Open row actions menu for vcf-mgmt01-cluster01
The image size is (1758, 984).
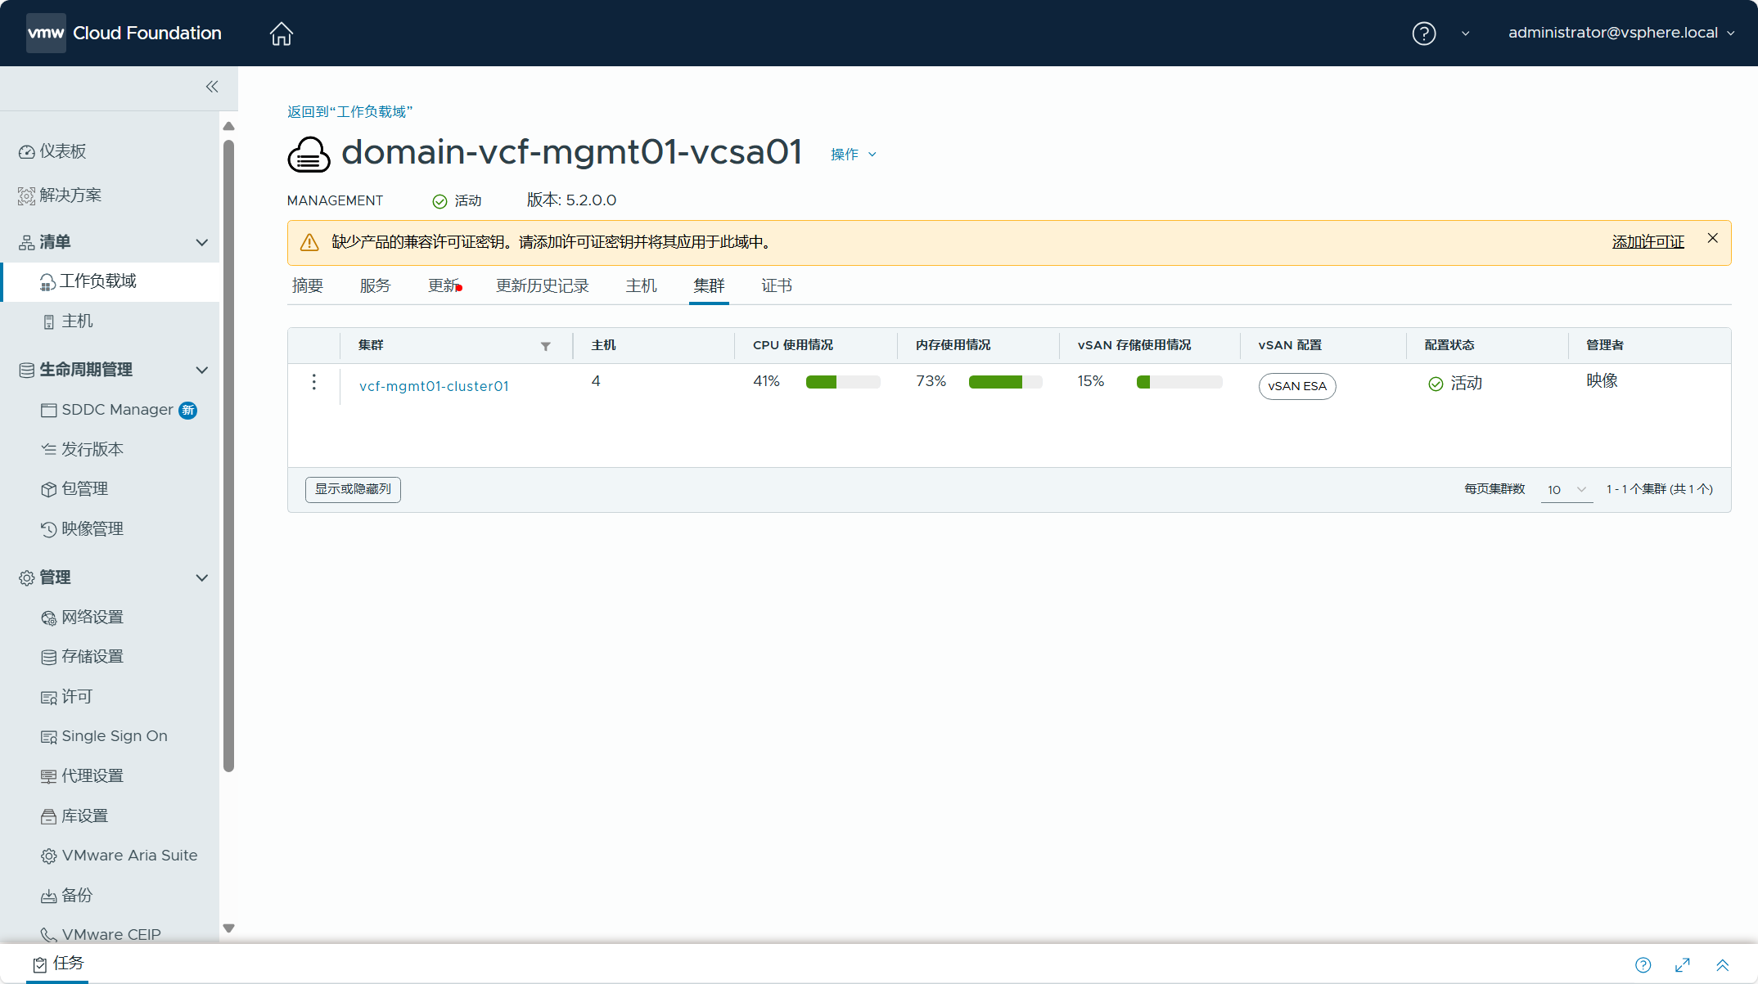click(314, 383)
